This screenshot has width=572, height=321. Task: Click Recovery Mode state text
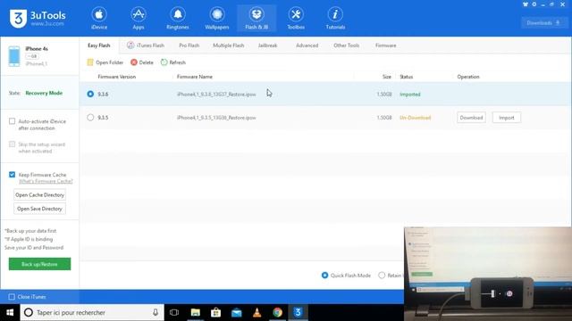44,93
